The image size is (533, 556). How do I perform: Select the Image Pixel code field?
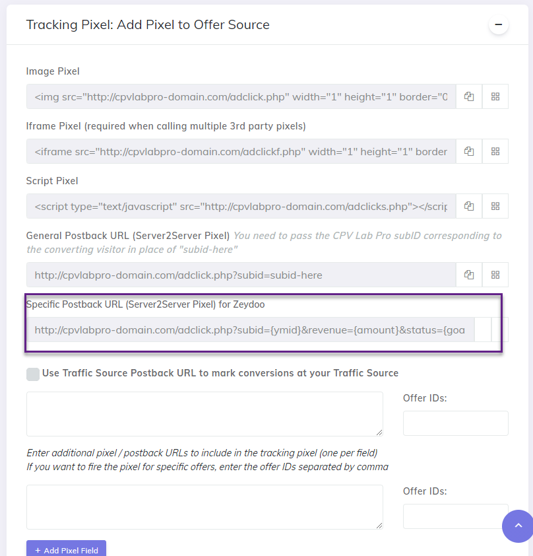(241, 96)
